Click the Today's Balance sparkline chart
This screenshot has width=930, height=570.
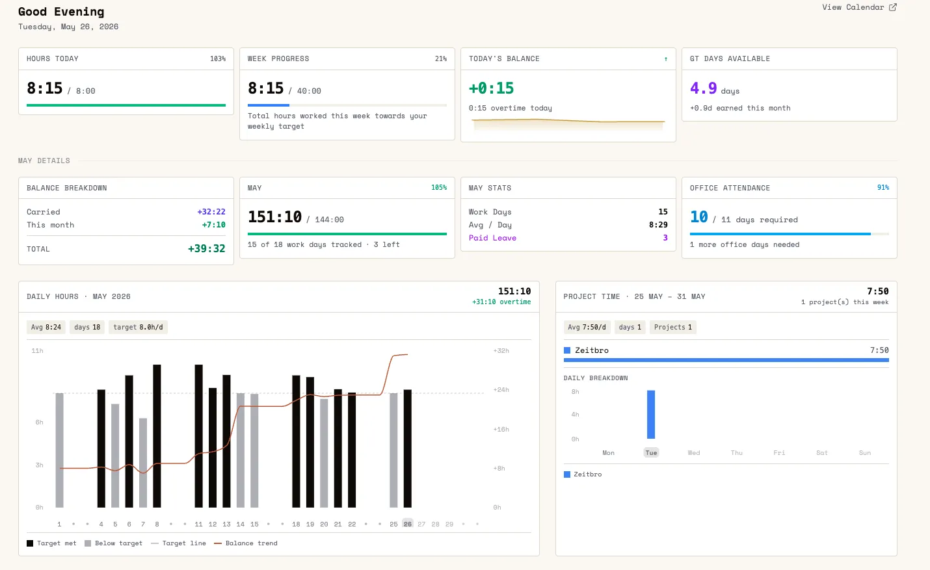click(568, 123)
